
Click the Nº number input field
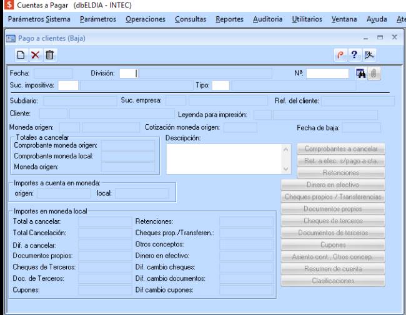point(327,74)
